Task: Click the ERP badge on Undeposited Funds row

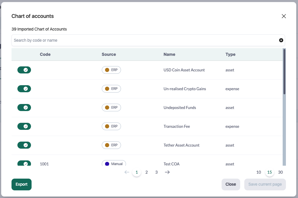Action: 111,108
